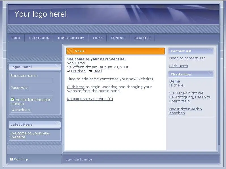Screen dimensions: 226x169
Task: Click the 'Demo' chatterbox username
Action: coord(175,81)
